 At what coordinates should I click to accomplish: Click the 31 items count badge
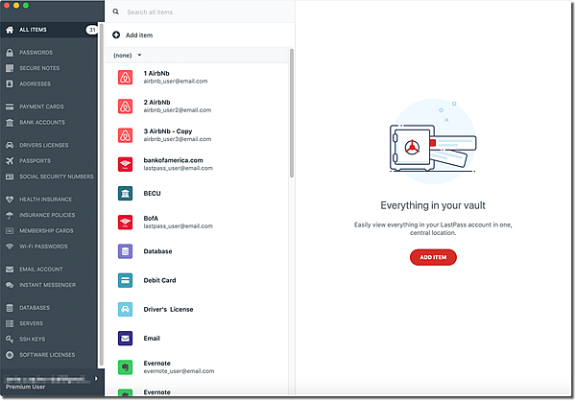[92, 30]
